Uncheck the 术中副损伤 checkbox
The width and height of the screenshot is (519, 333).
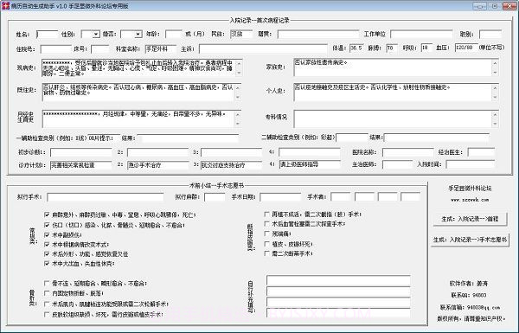[47, 235]
